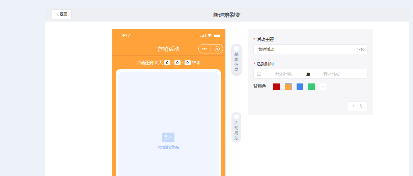Open the date picker calendar icon
The width and height of the screenshot is (413, 176).
click(259, 74)
